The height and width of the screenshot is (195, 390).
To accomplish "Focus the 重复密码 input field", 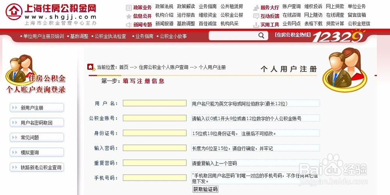I will 154,163.
